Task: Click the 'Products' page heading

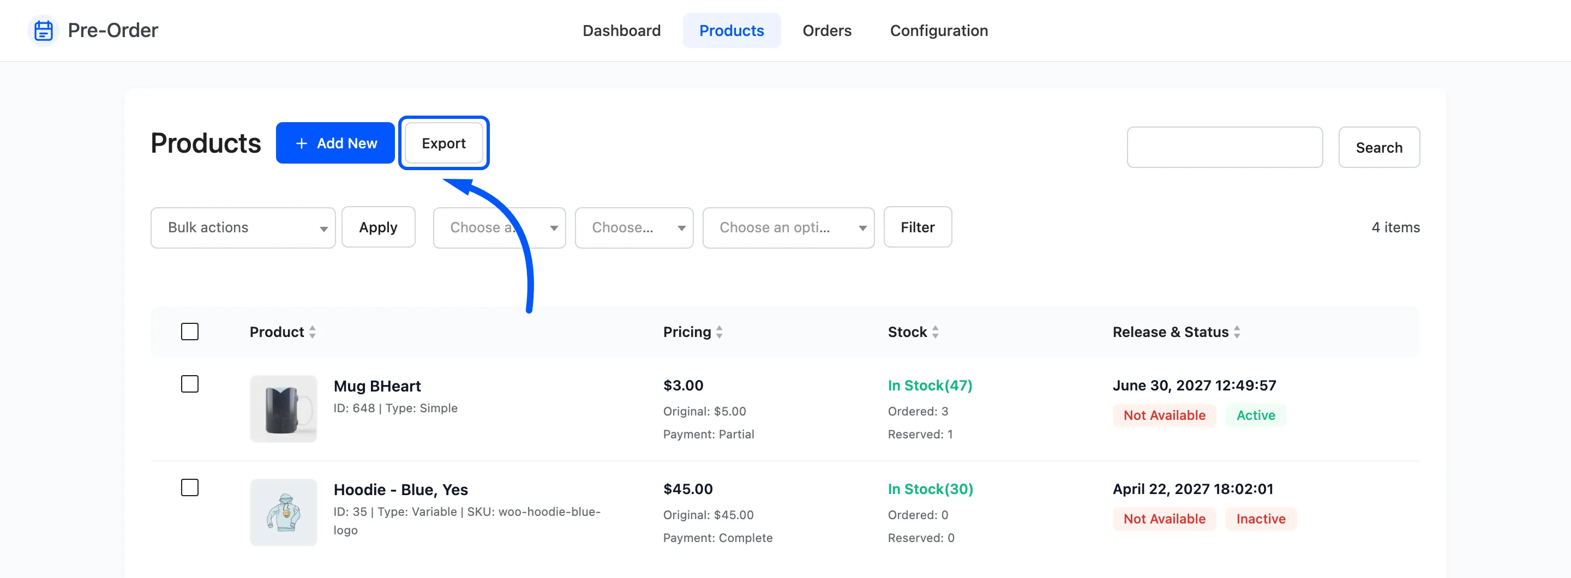Action: [206, 143]
